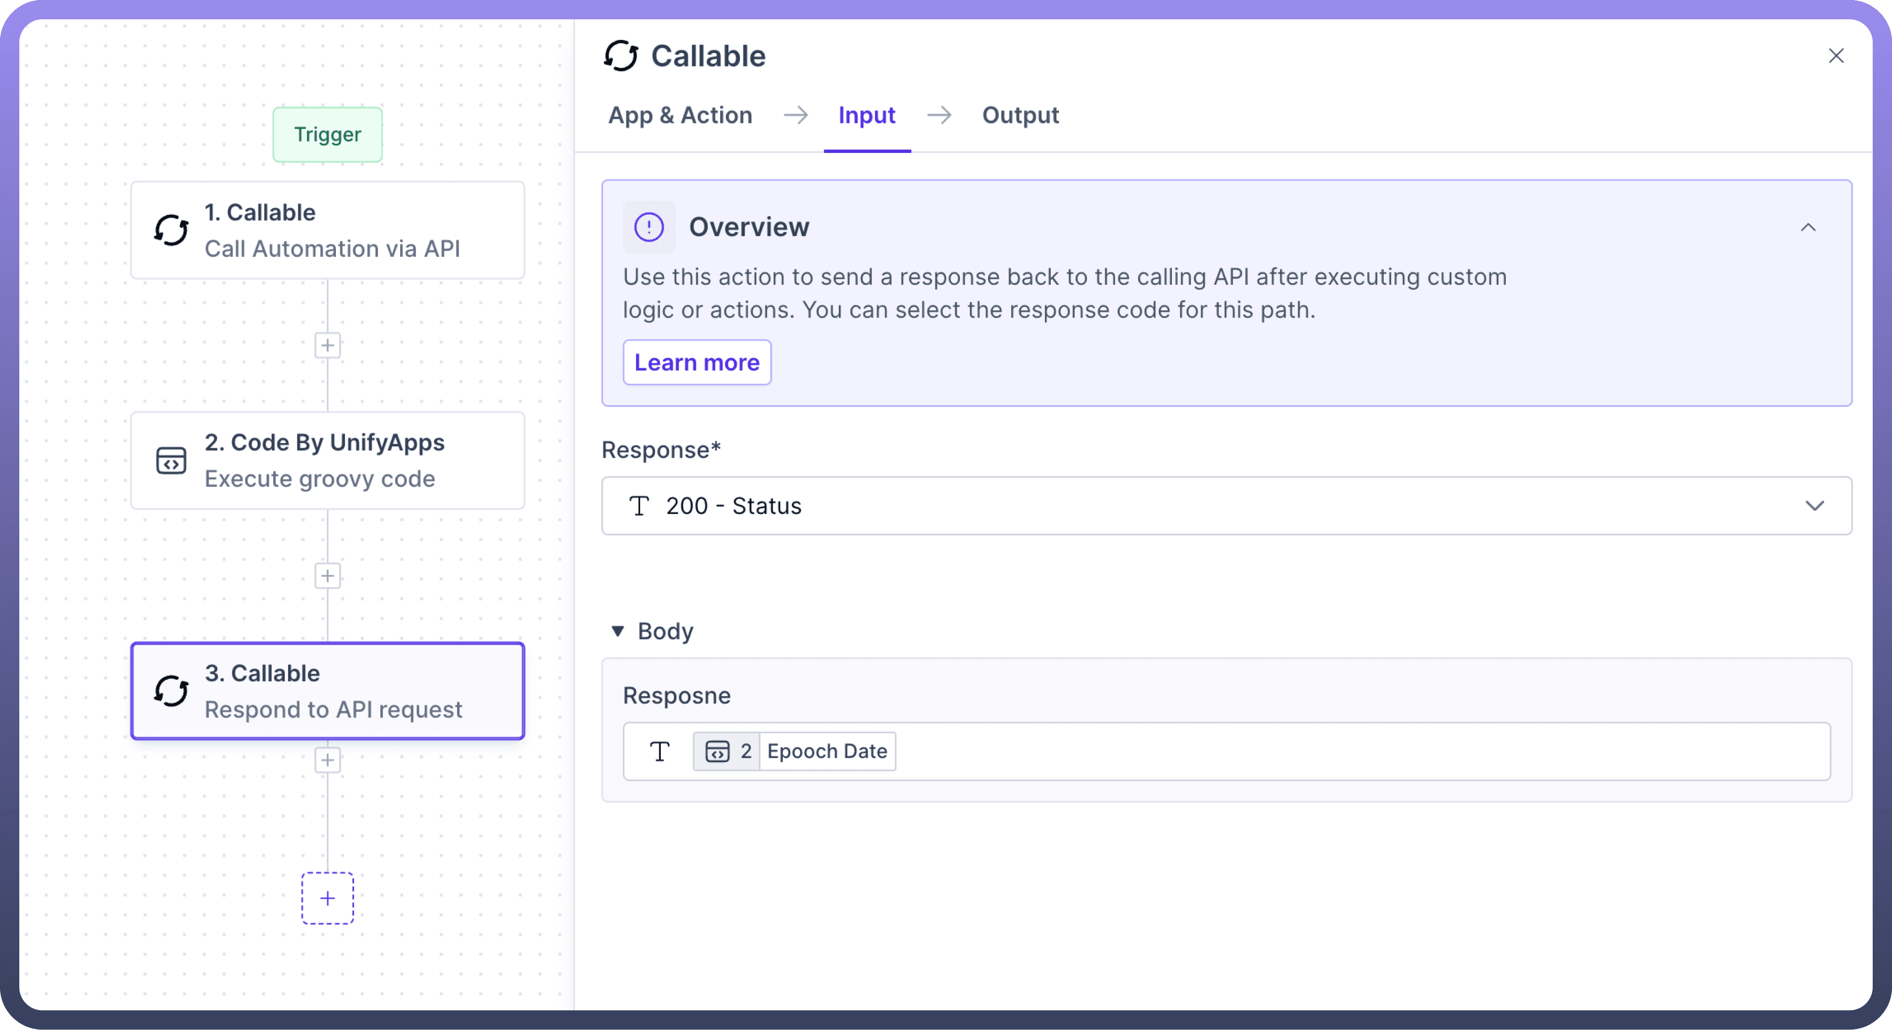
Task: Select the Code By UnifyApps step
Action: click(x=328, y=460)
